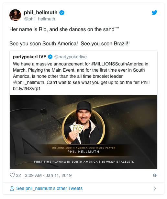The image size is (167, 199).
Task: Open the Phil Hellmuth promo image
Action: pyautogui.click(x=83, y=132)
